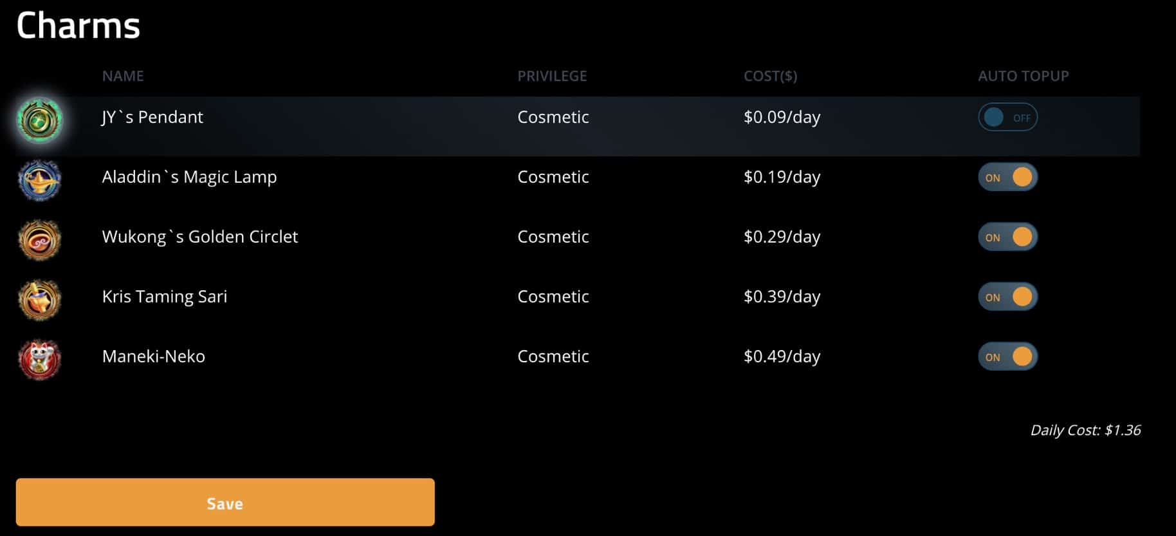Enable auto topup for JY's Pendant
Screen dimensions: 1176x536
pyautogui.click(x=1007, y=118)
